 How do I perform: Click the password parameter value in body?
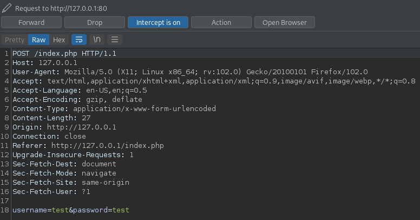pyautogui.click(x=120, y=210)
